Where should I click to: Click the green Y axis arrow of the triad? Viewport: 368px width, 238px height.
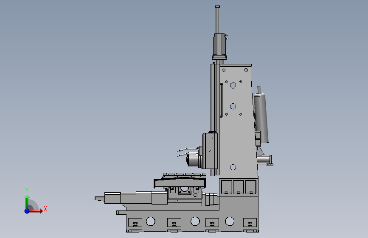coord(27,202)
